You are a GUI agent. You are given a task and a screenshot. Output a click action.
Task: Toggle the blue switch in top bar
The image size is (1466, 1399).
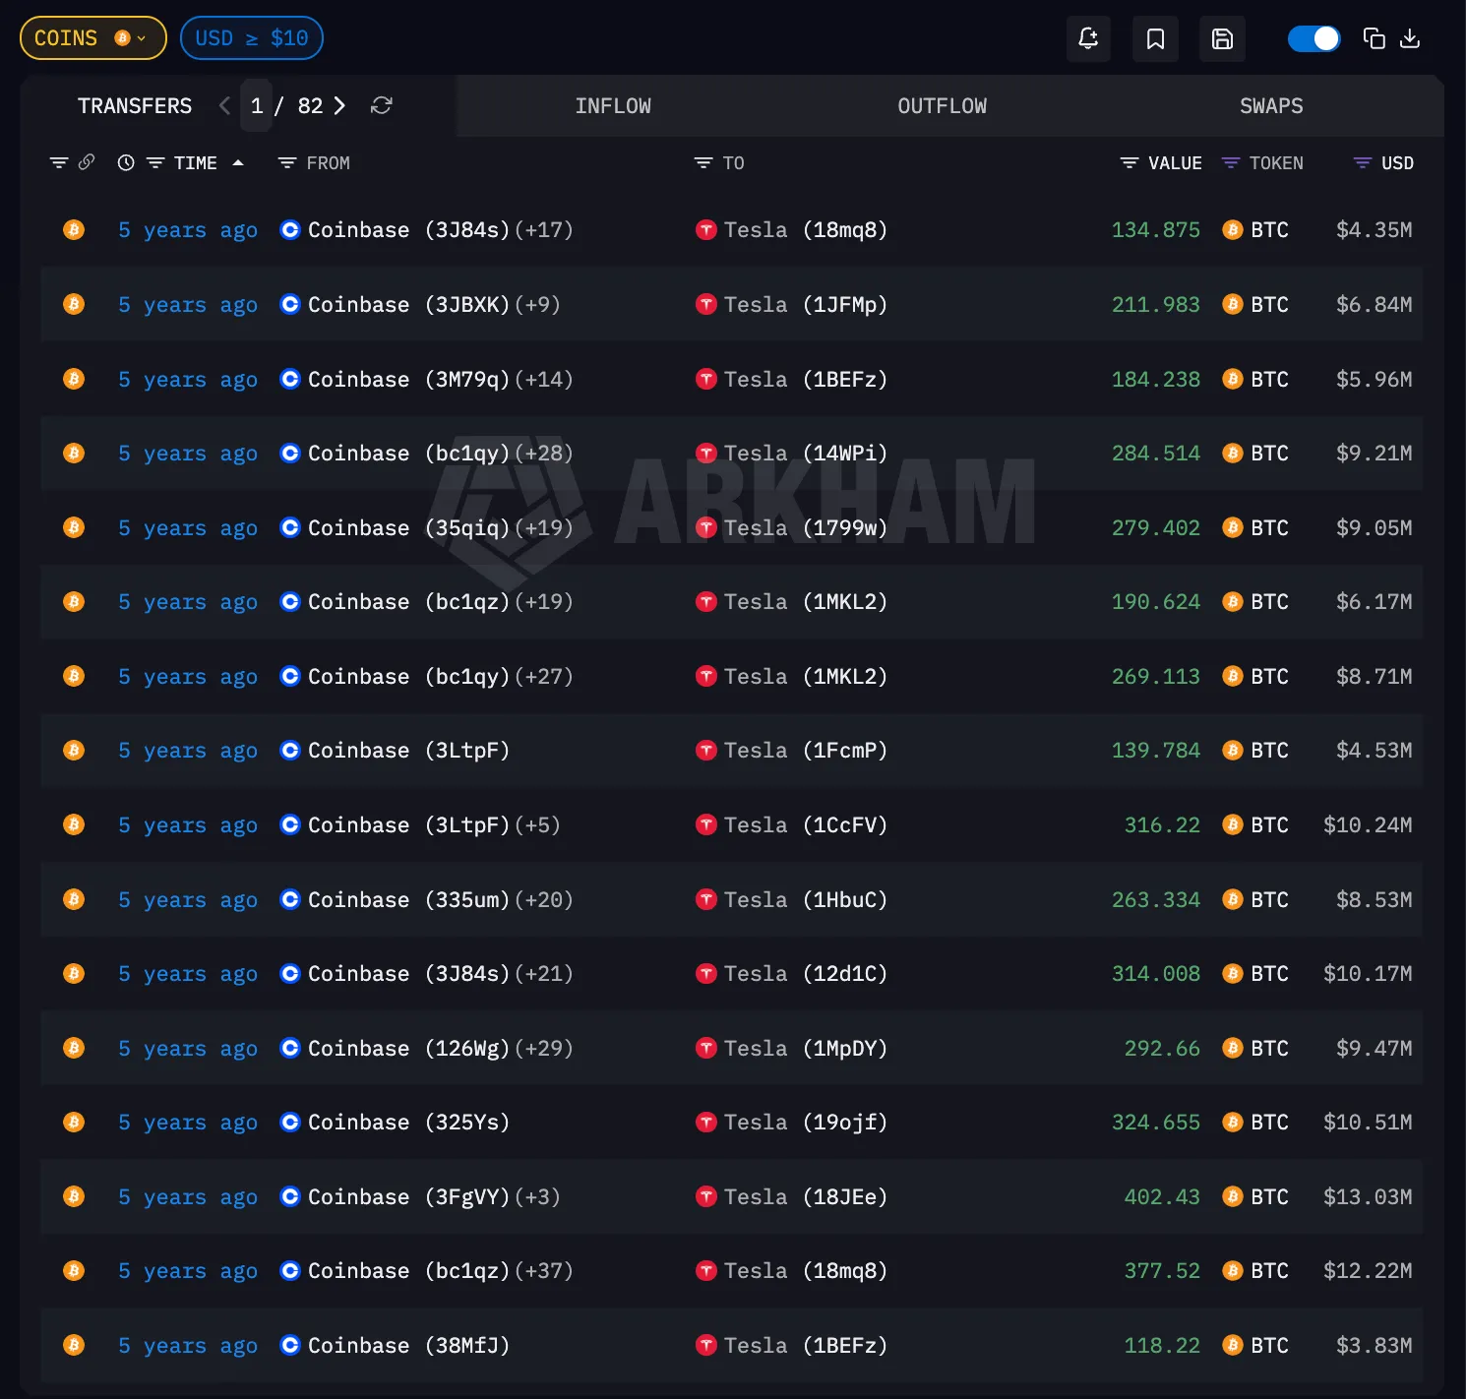point(1313,38)
